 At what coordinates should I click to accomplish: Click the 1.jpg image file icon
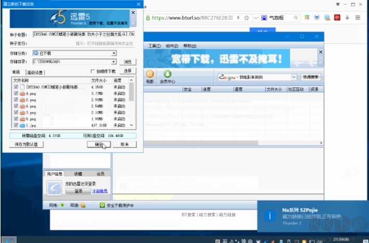[x=22, y=125]
